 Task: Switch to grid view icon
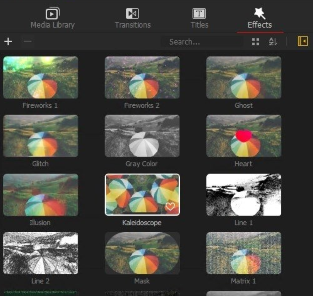pos(256,42)
